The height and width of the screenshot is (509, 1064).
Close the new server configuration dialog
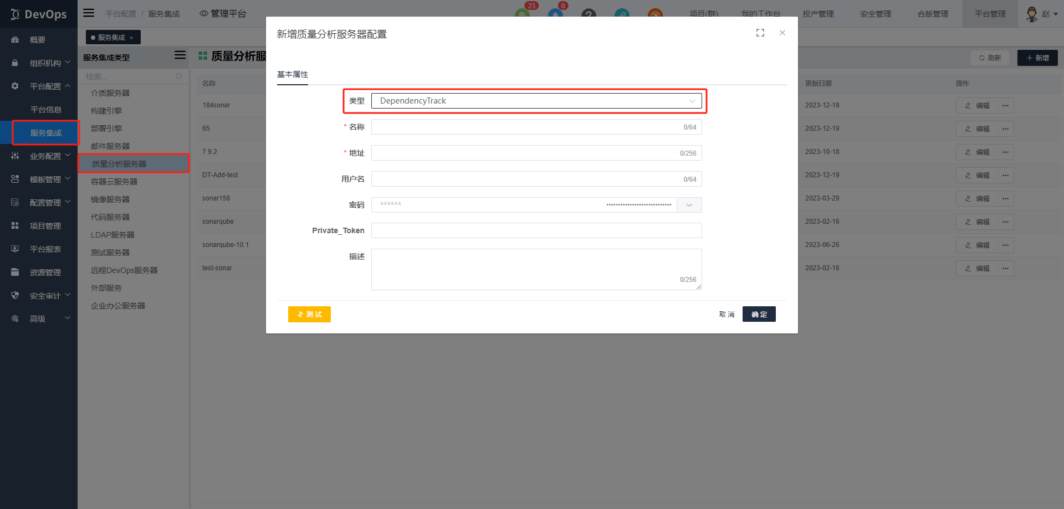coord(782,33)
